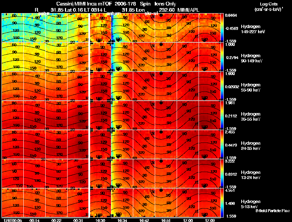Image resolution: width=292 pixels, height=222 pixels.
Task: Click the 2006-178 date in the title
Action: (x=126, y=4)
